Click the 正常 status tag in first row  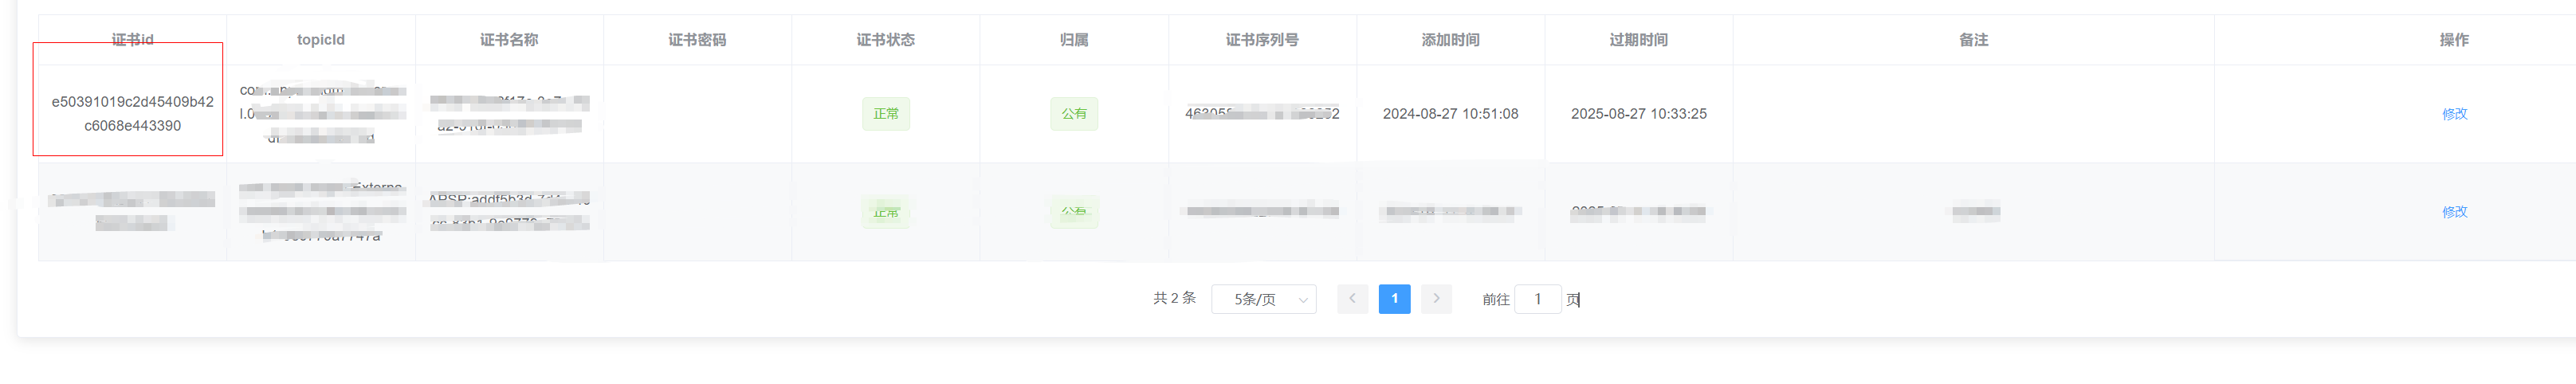point(886,114)
